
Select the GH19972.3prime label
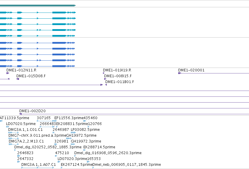pyautogui.click(x=86, y=141)
